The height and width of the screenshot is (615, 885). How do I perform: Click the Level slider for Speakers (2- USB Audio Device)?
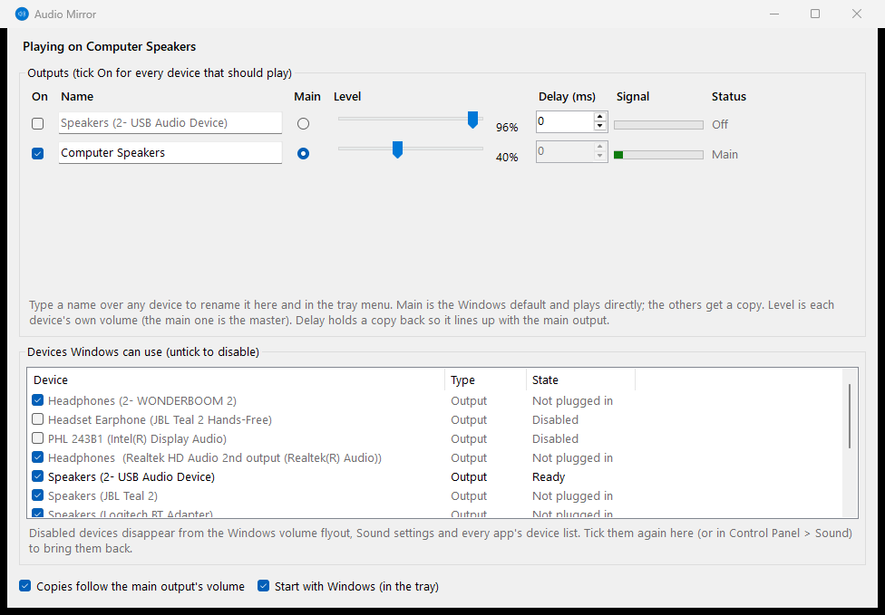click(411, 119)
